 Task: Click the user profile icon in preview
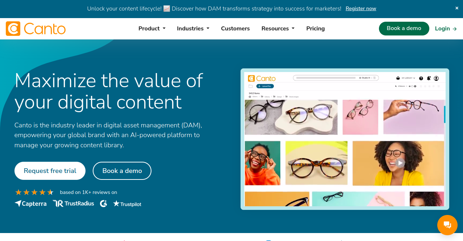click(x=436, y=78)
